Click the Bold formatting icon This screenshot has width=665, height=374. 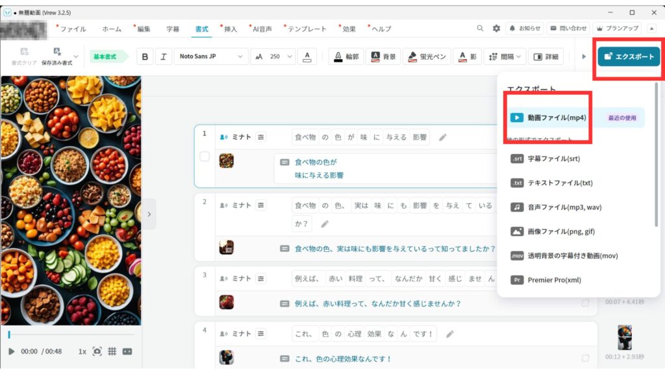click(x=145, y=56)
